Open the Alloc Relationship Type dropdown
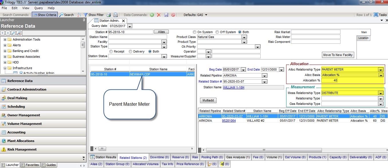The width and height of the screenshot is (388, 168). 380,69
